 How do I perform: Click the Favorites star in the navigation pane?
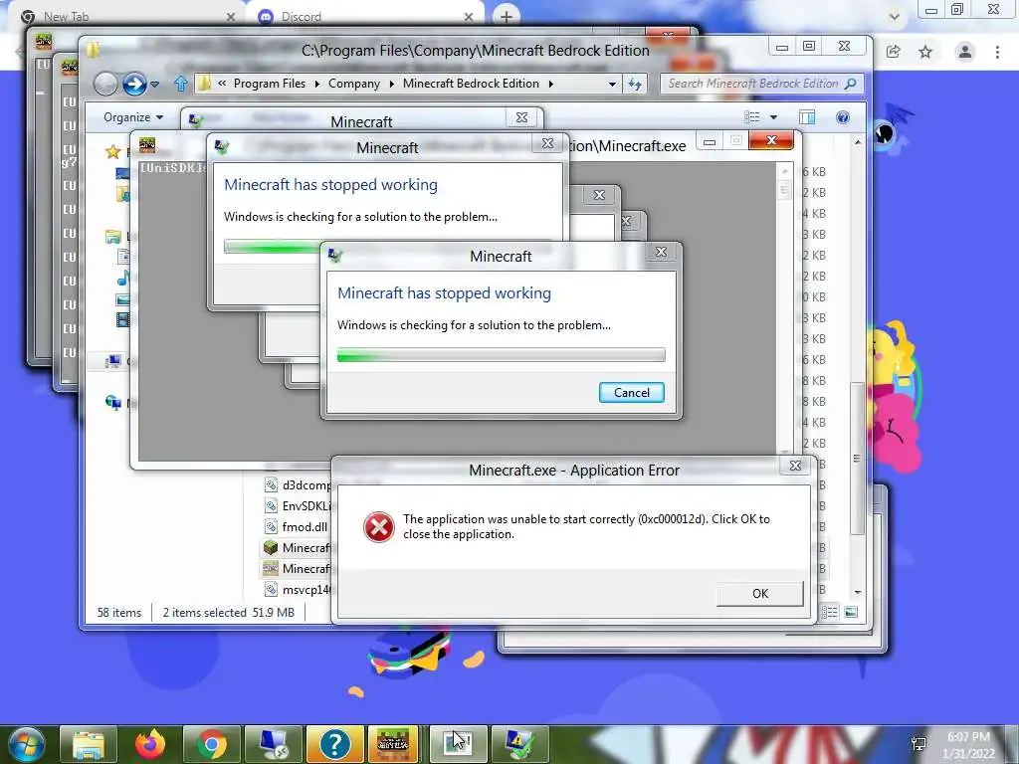pos(113,152)
